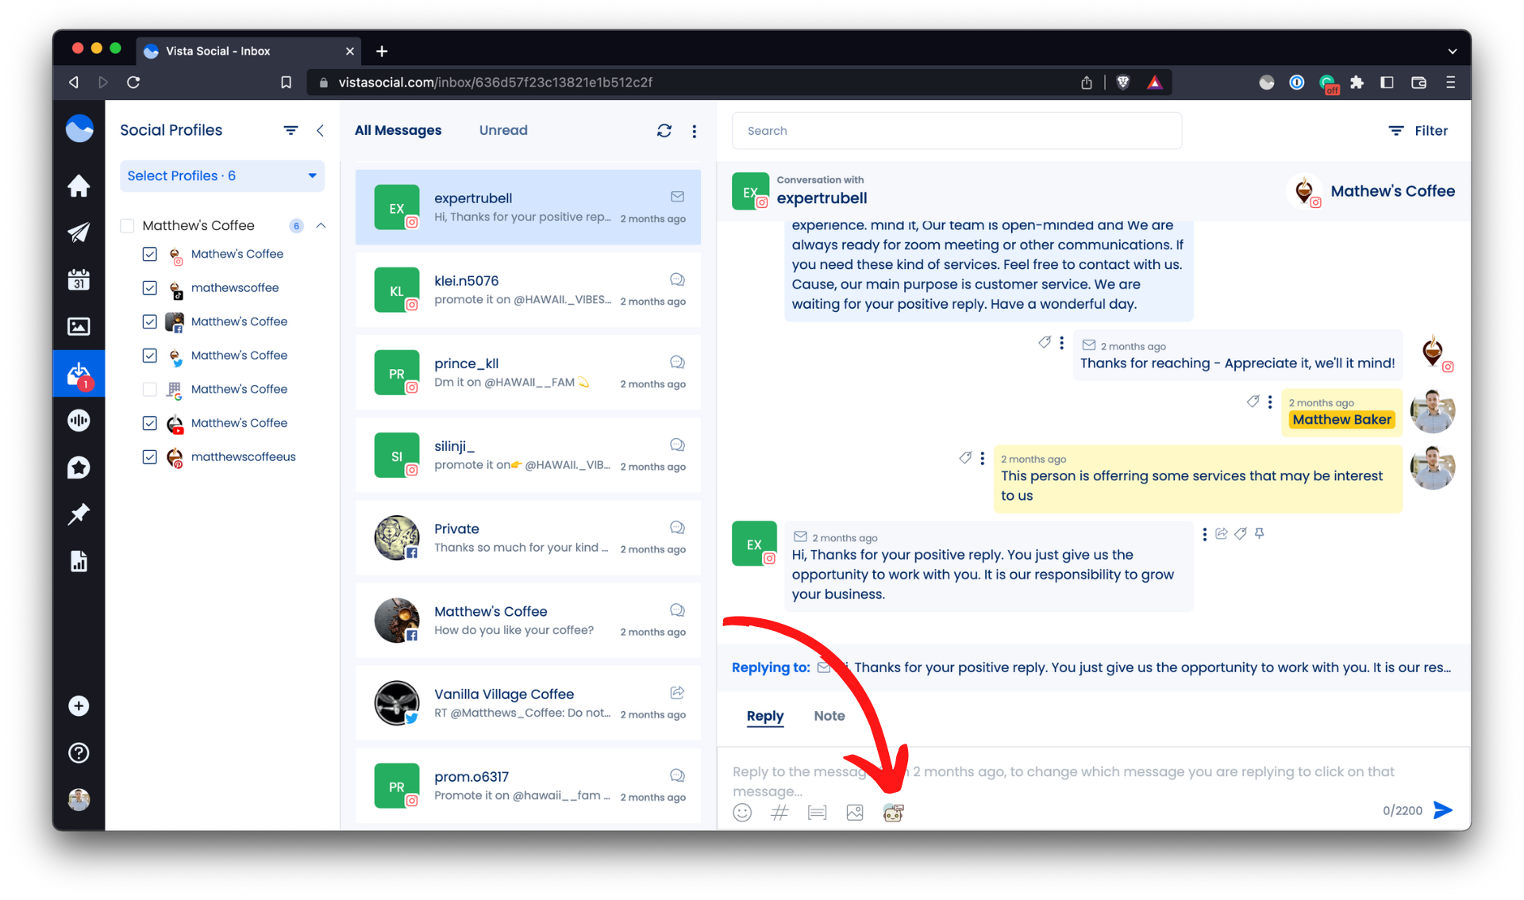Image resolution: width=1524 pixels, height=900 pixels.
Task: Check Matthew's Coffee Google Business checkbox
Action: tap(149, 389)
